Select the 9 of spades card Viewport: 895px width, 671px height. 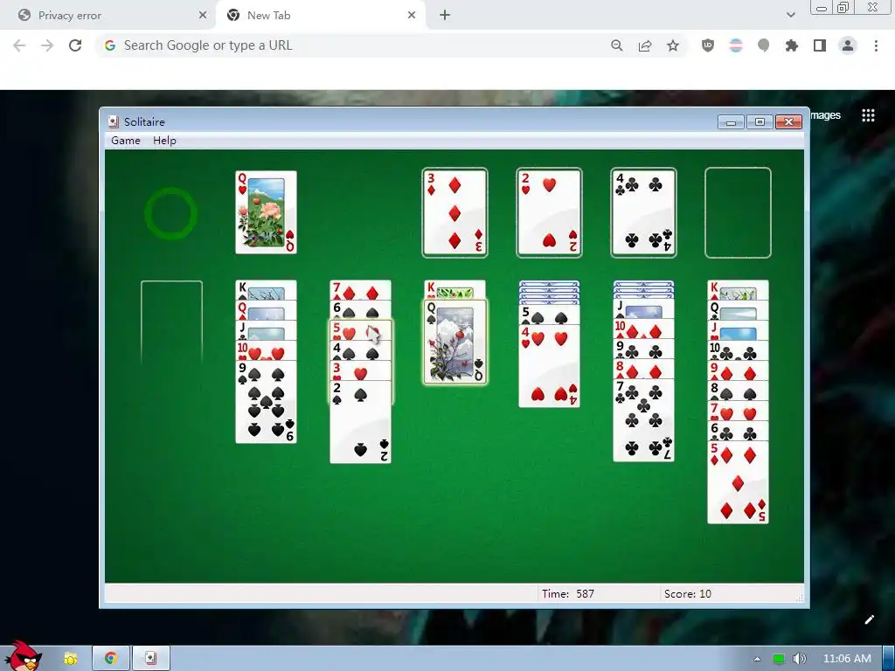266,402
